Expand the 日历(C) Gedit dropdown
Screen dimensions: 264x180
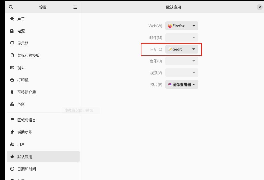tap(182, 49)
